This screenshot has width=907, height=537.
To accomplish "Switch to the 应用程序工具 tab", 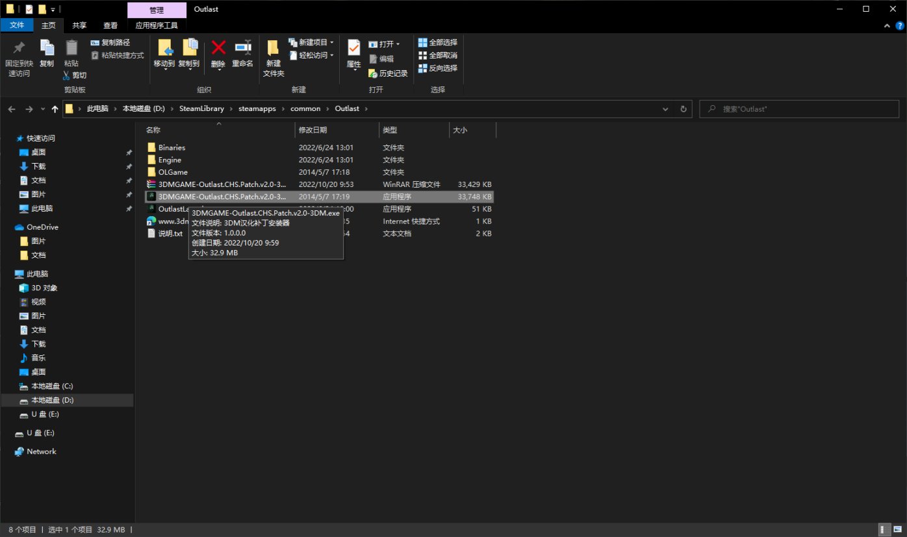I will point(157,25).
